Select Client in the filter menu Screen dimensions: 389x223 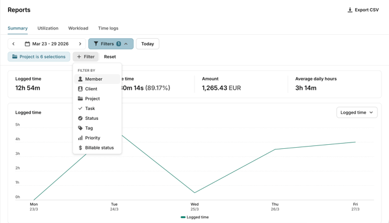click(98, 89)
